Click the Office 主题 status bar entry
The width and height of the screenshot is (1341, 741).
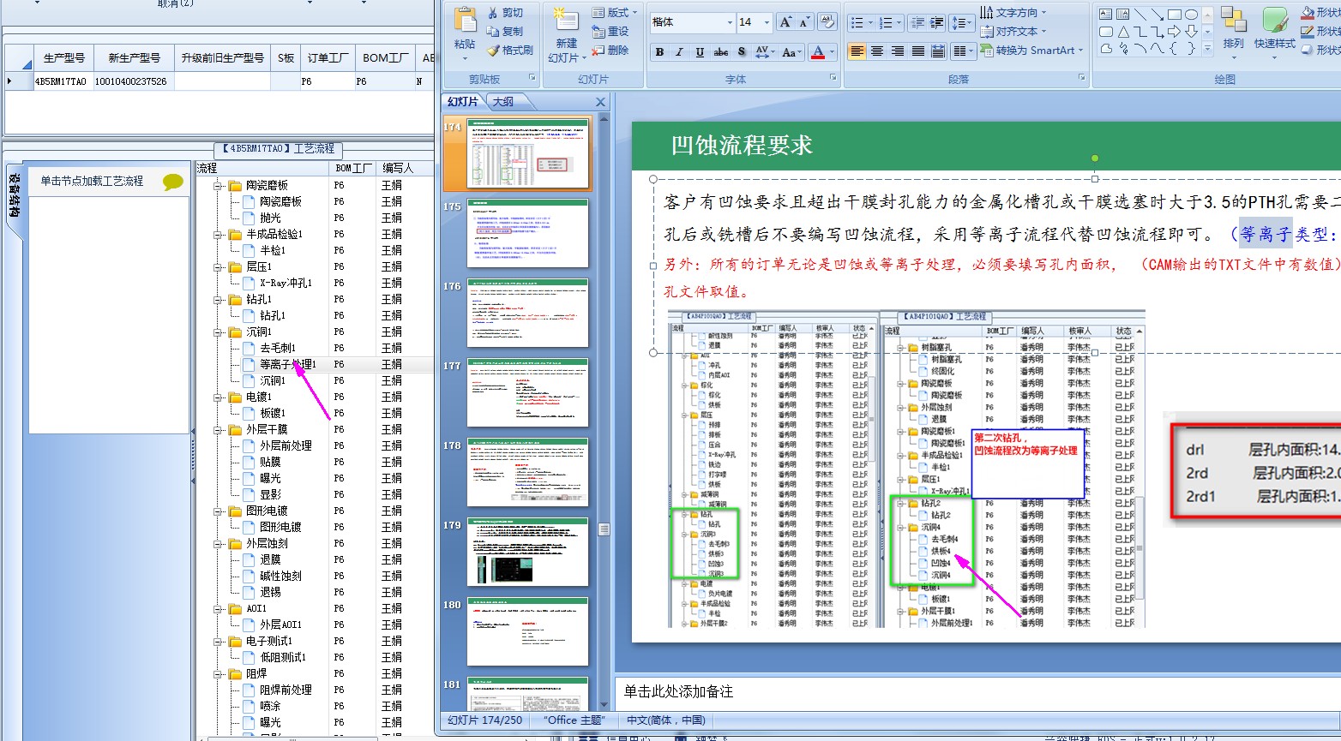tap(574, 720)
